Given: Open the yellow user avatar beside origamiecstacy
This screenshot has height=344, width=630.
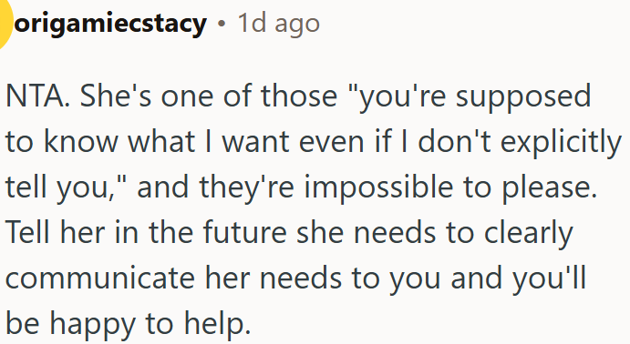Looking at the screenshot, I should click(x=5, y=22).
